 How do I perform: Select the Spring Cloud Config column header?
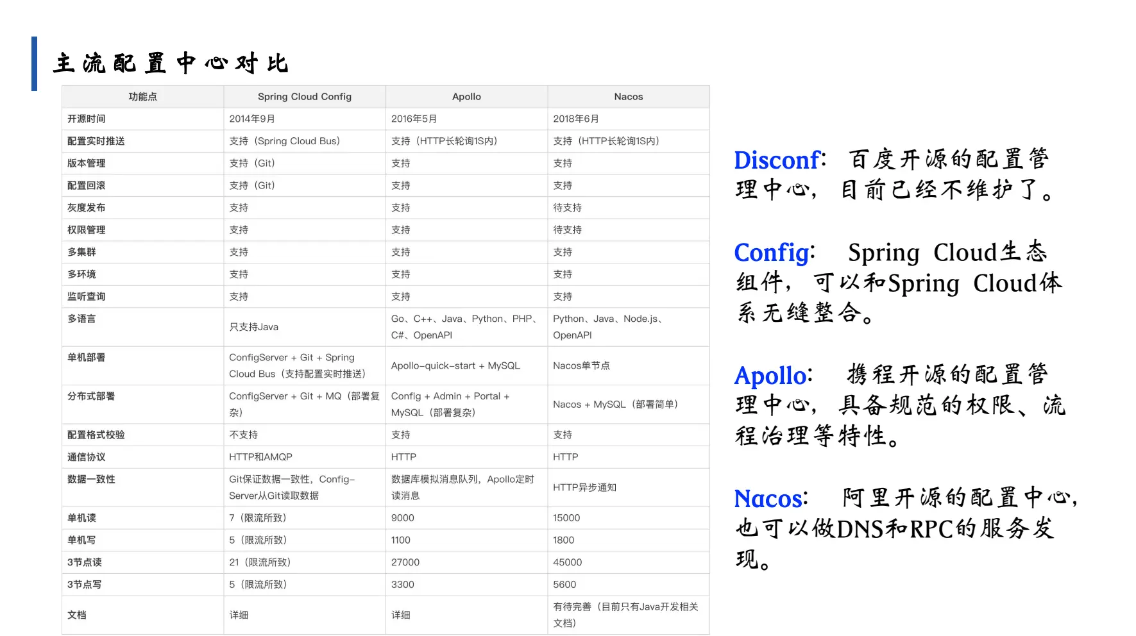305,97
